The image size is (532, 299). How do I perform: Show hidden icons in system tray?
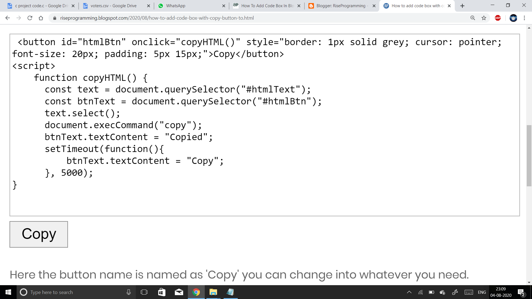click(409, 292)
